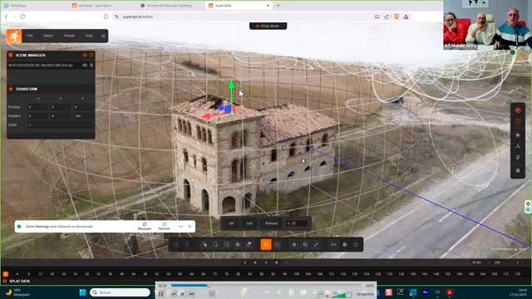Click the Position X field in Transform
This screenshot has width=532, height=299.
pos(37,107)
